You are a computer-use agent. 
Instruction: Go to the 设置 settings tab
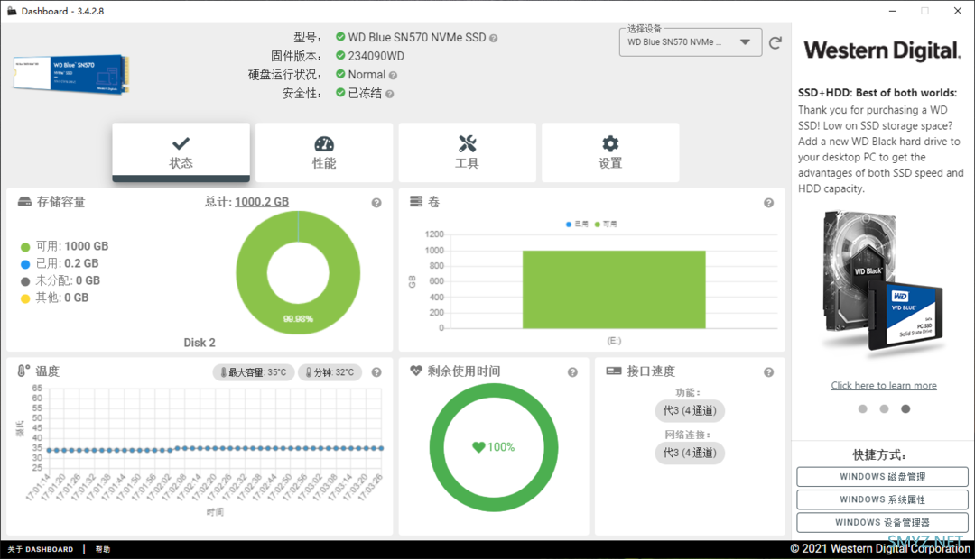610,152
